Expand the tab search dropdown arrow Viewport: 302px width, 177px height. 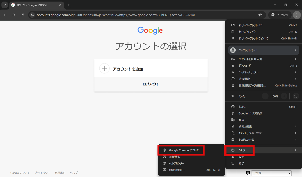pos(5,5)
